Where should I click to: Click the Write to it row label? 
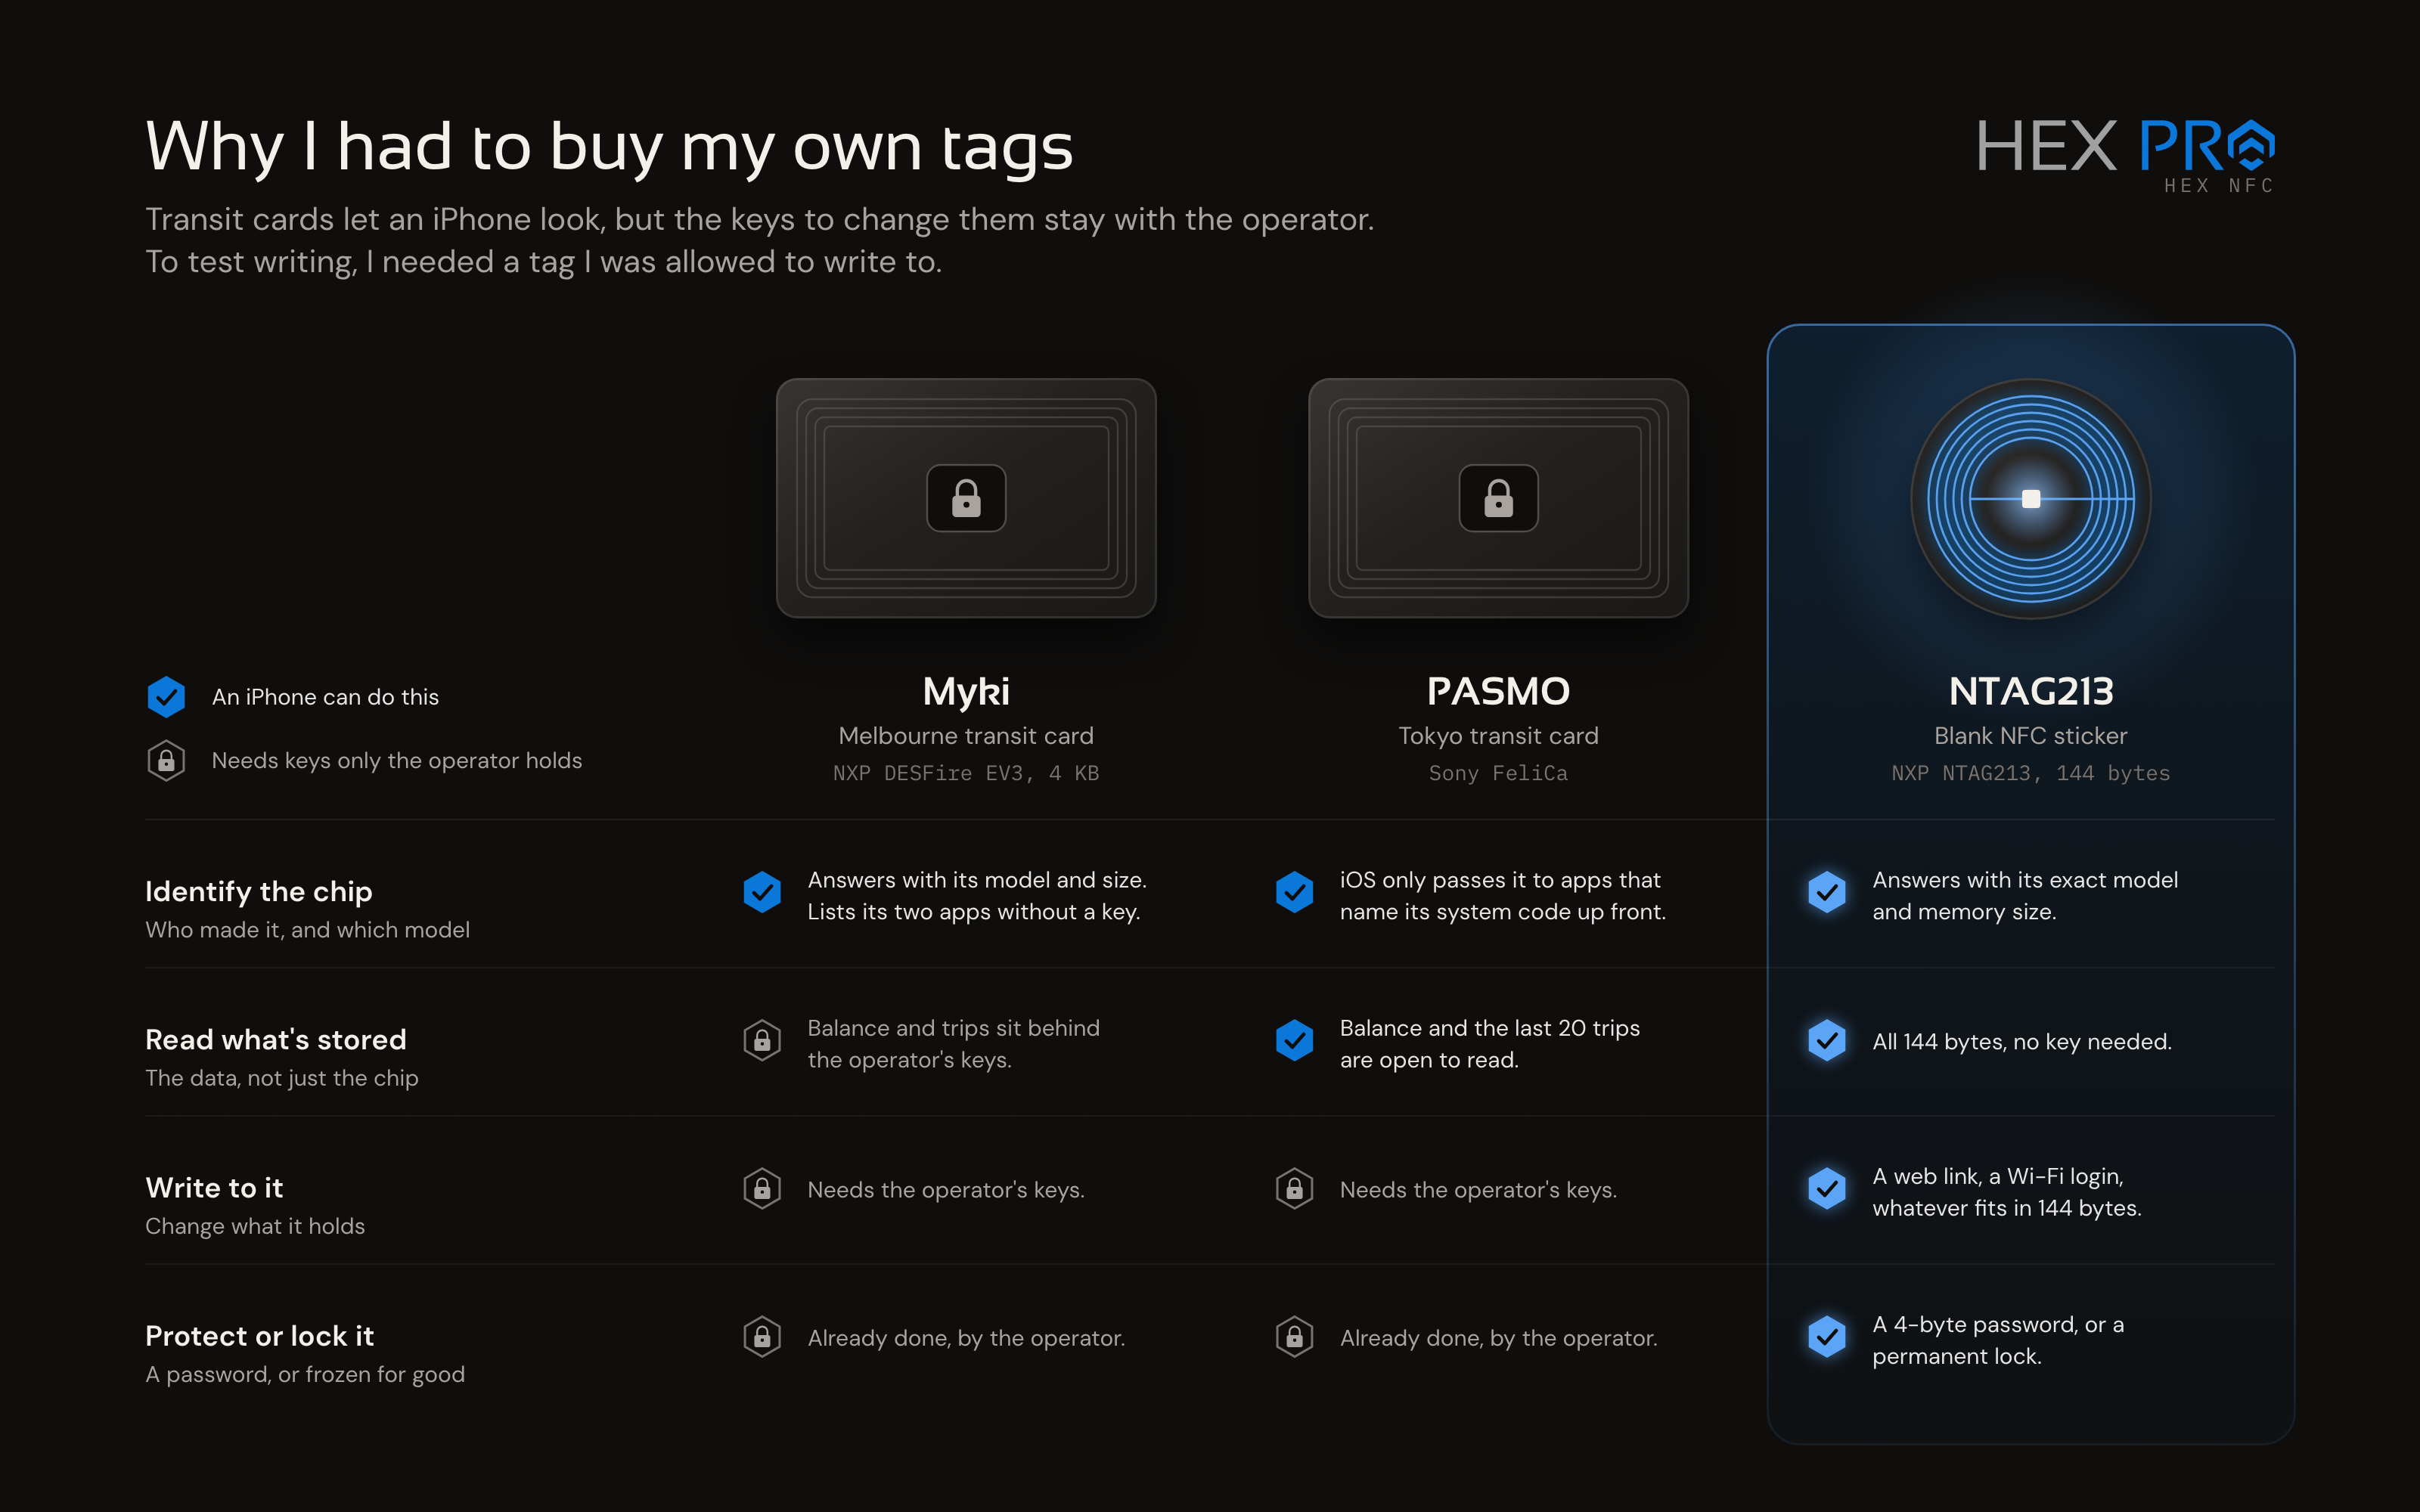click(214, 1188)
